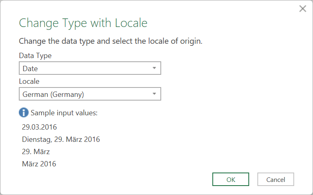Select the 'Date' value in Data Type box
313x195 pixels.
coord(30,69)
